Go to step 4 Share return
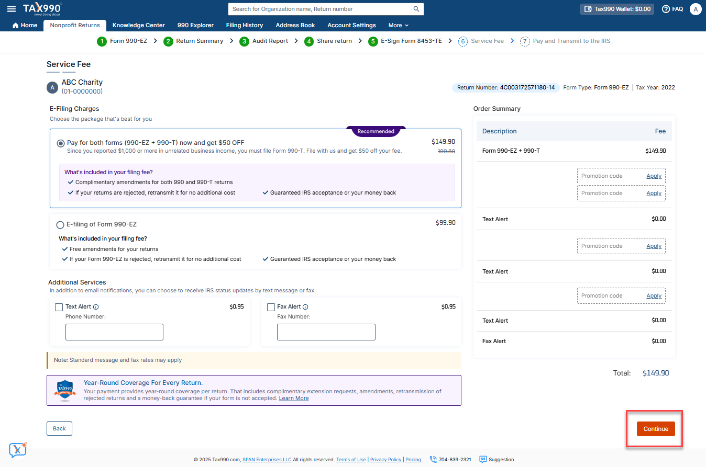This screenshot has height=467, width=706. point(328,41)
